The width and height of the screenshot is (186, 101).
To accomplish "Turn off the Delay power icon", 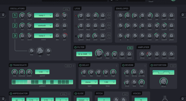I will point(80,65).
